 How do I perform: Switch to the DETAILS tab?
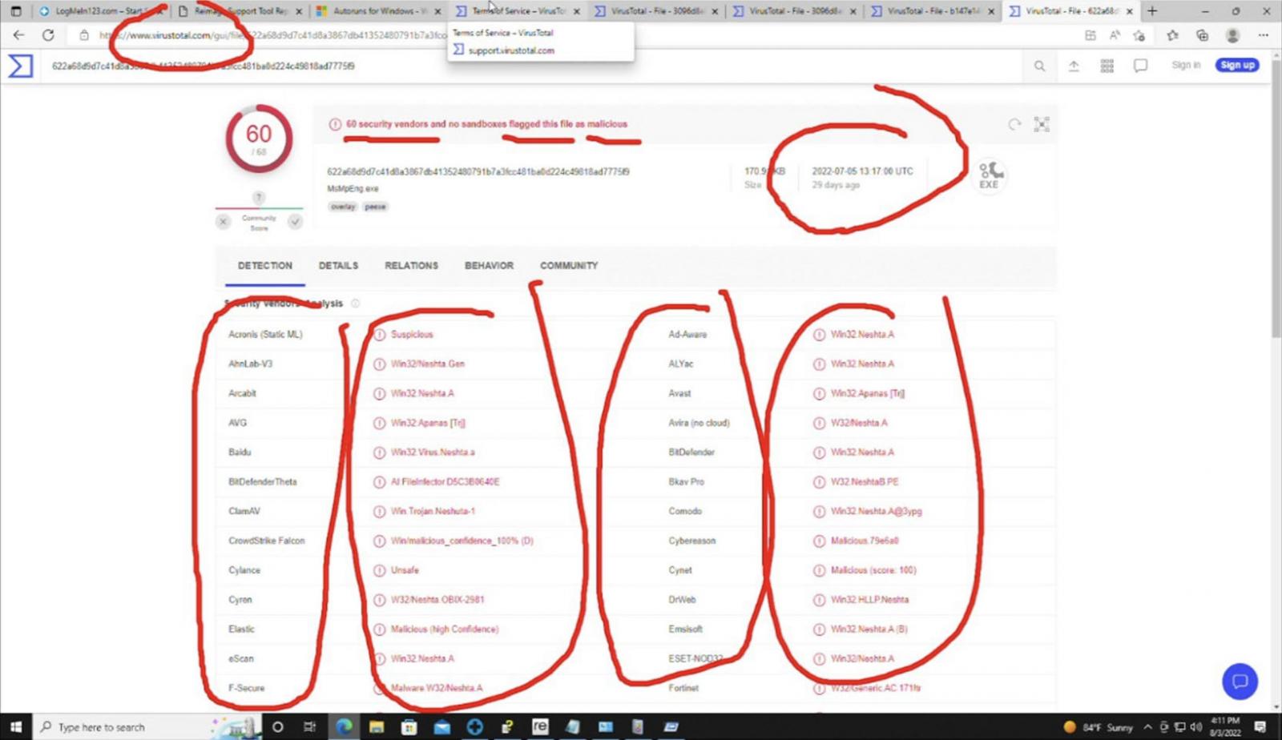[338, 266]
